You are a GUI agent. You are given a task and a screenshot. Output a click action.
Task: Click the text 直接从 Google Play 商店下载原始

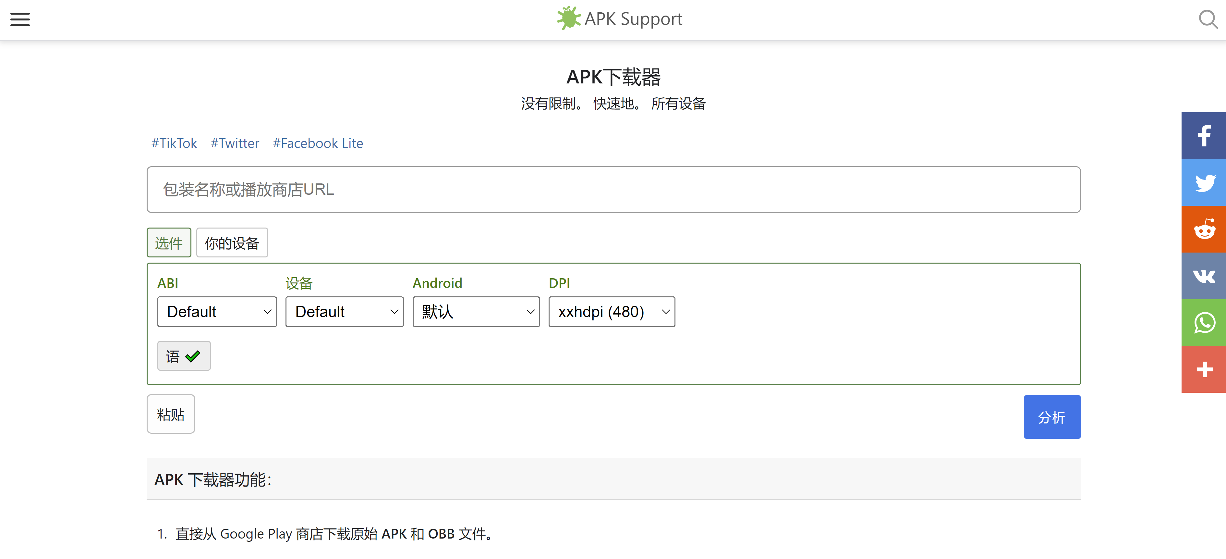pyautogui.click(x=276, y=534)
